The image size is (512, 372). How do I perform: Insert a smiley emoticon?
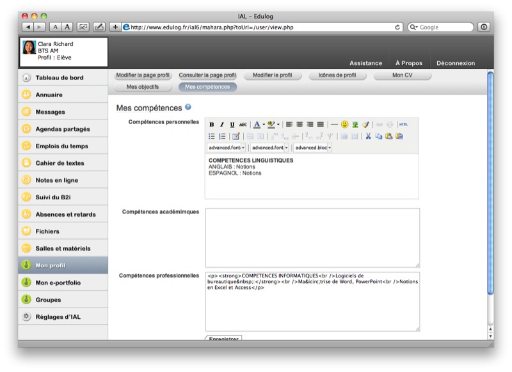click(x=344, y=125)
